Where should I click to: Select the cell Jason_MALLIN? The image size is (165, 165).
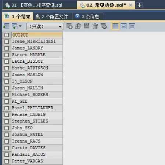click(37, 88)
